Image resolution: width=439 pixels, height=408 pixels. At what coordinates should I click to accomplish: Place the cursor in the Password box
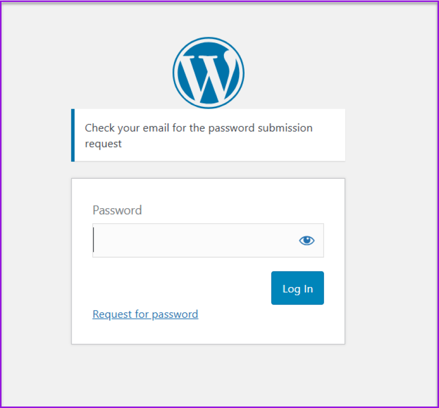194,240
